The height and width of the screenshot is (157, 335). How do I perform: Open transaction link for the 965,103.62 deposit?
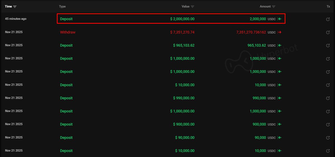click(328, 46)
